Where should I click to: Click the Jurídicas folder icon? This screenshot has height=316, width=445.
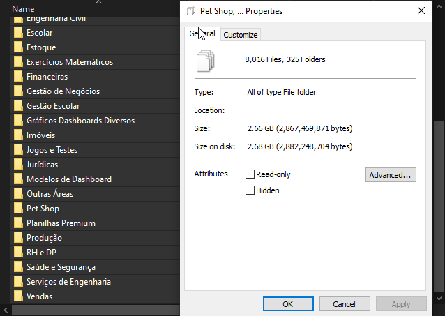point(18,165)
